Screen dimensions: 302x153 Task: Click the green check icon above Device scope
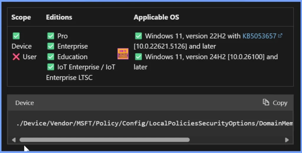tap(16, 36)
